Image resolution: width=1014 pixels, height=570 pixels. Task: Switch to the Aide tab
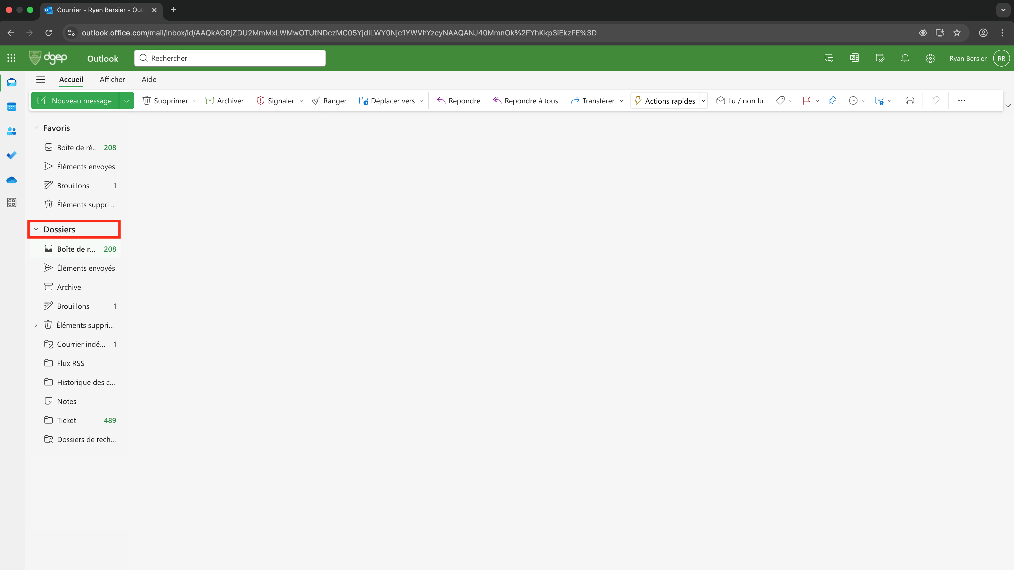(149, 80)
